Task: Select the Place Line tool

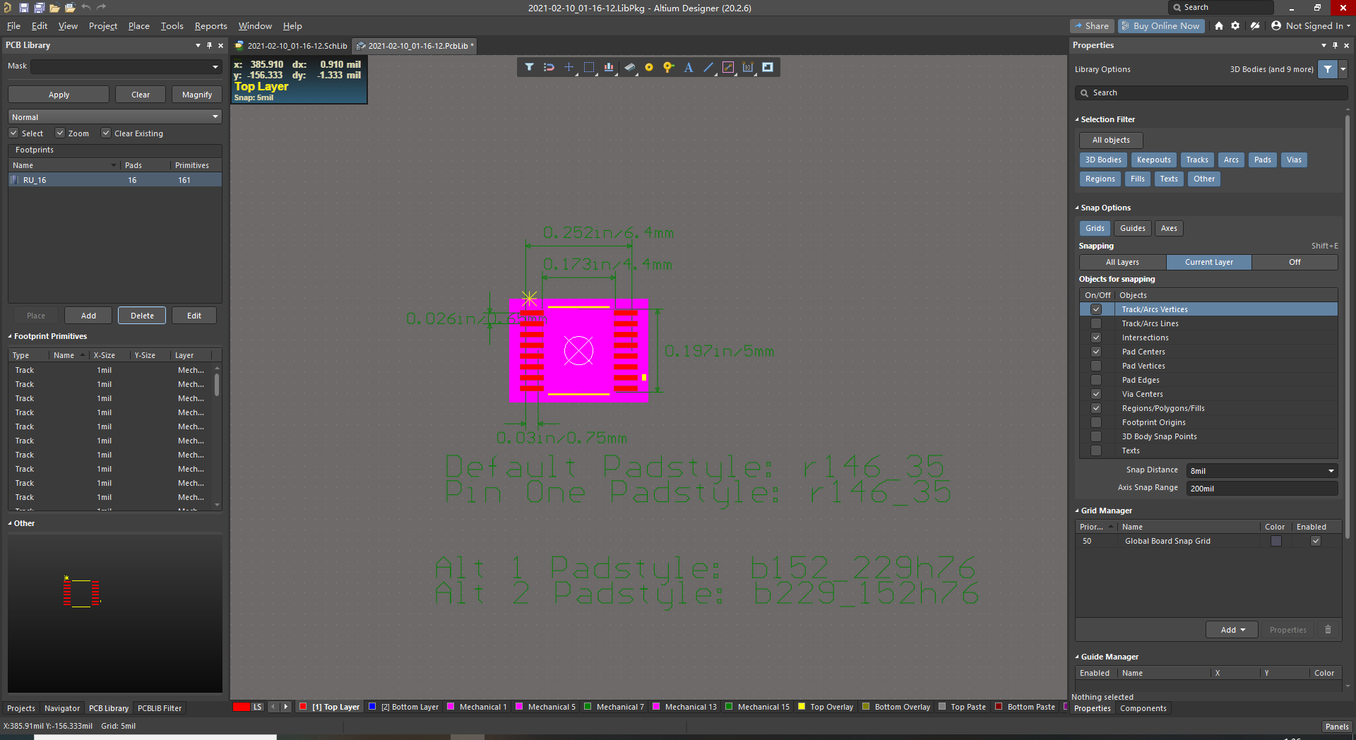Action: 708,67
